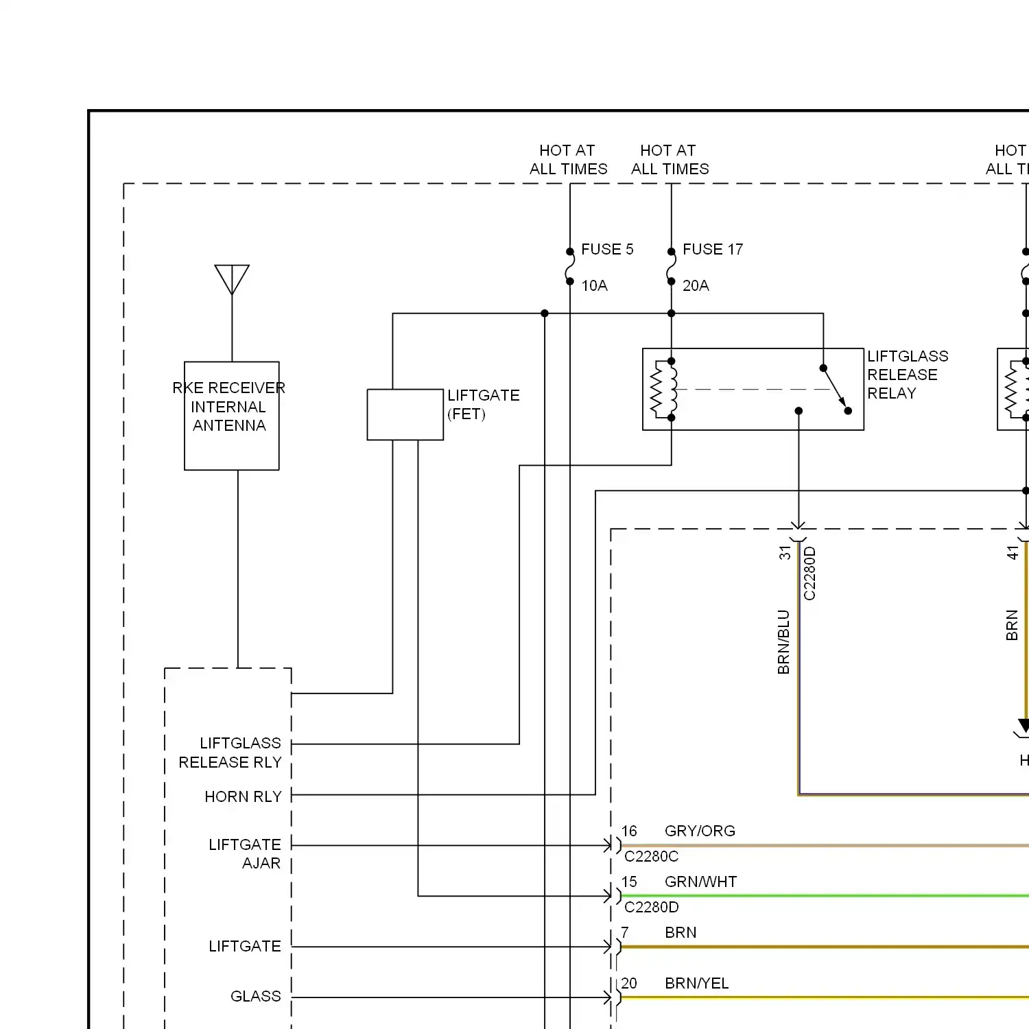Select the LIFTGLASS RELEASE RELAY label
The width and height of the screenshot is (1029, 1029).
click(x=908, y=375)
